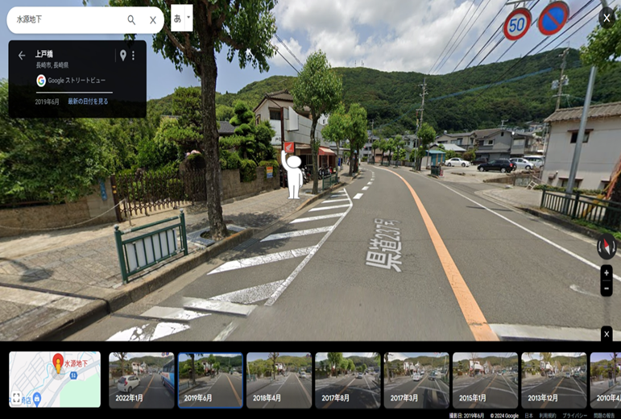Go back using the arrow beside 上戸橋
Image resolution: width=621 pixels, height=419 pixels.
(x=22, y=56)
